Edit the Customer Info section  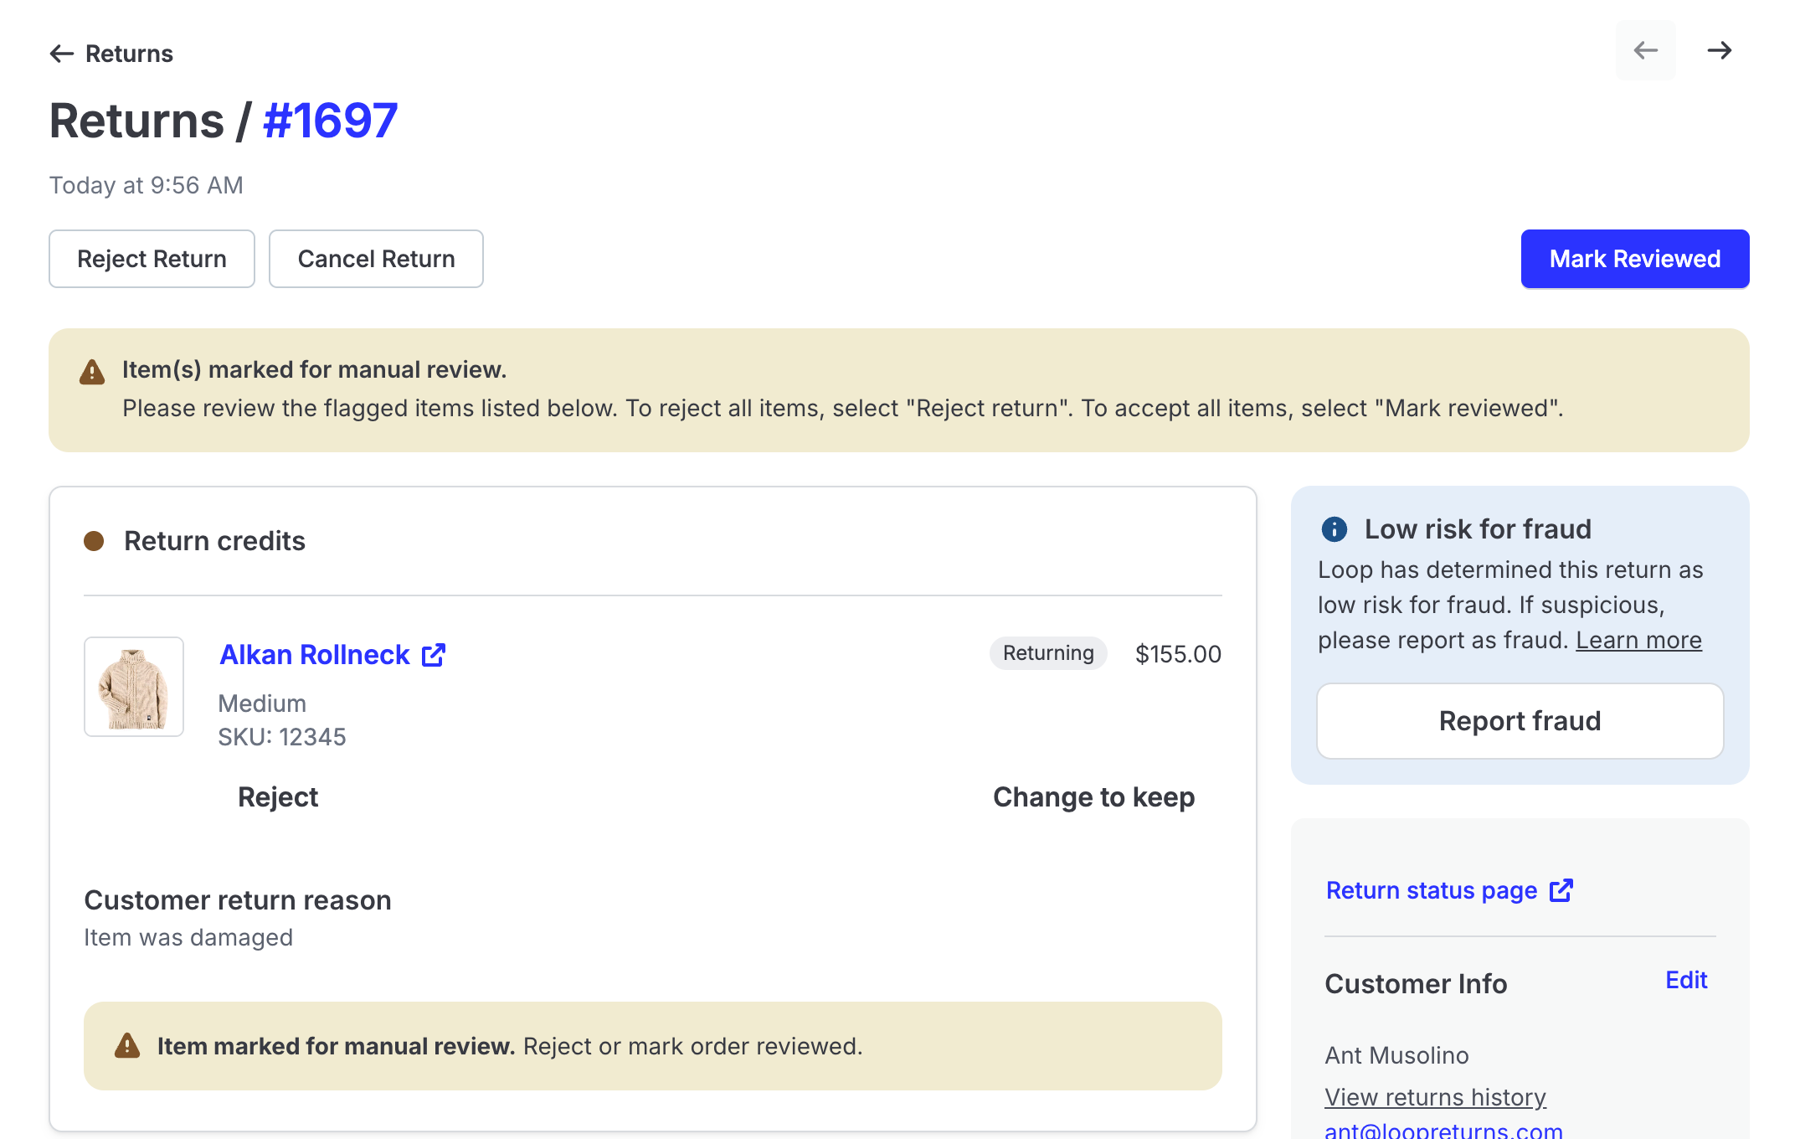(1685, 980)
